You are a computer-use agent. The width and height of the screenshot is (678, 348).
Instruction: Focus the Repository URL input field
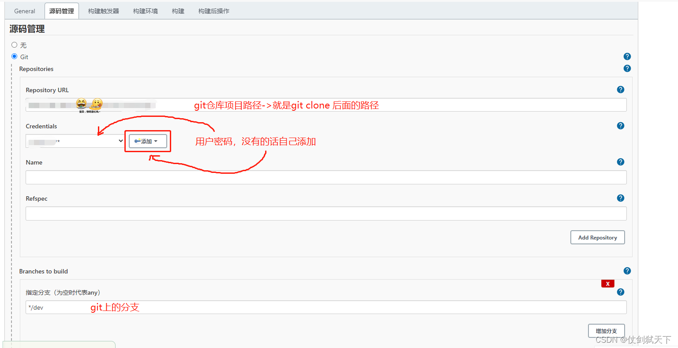[326, 105]
